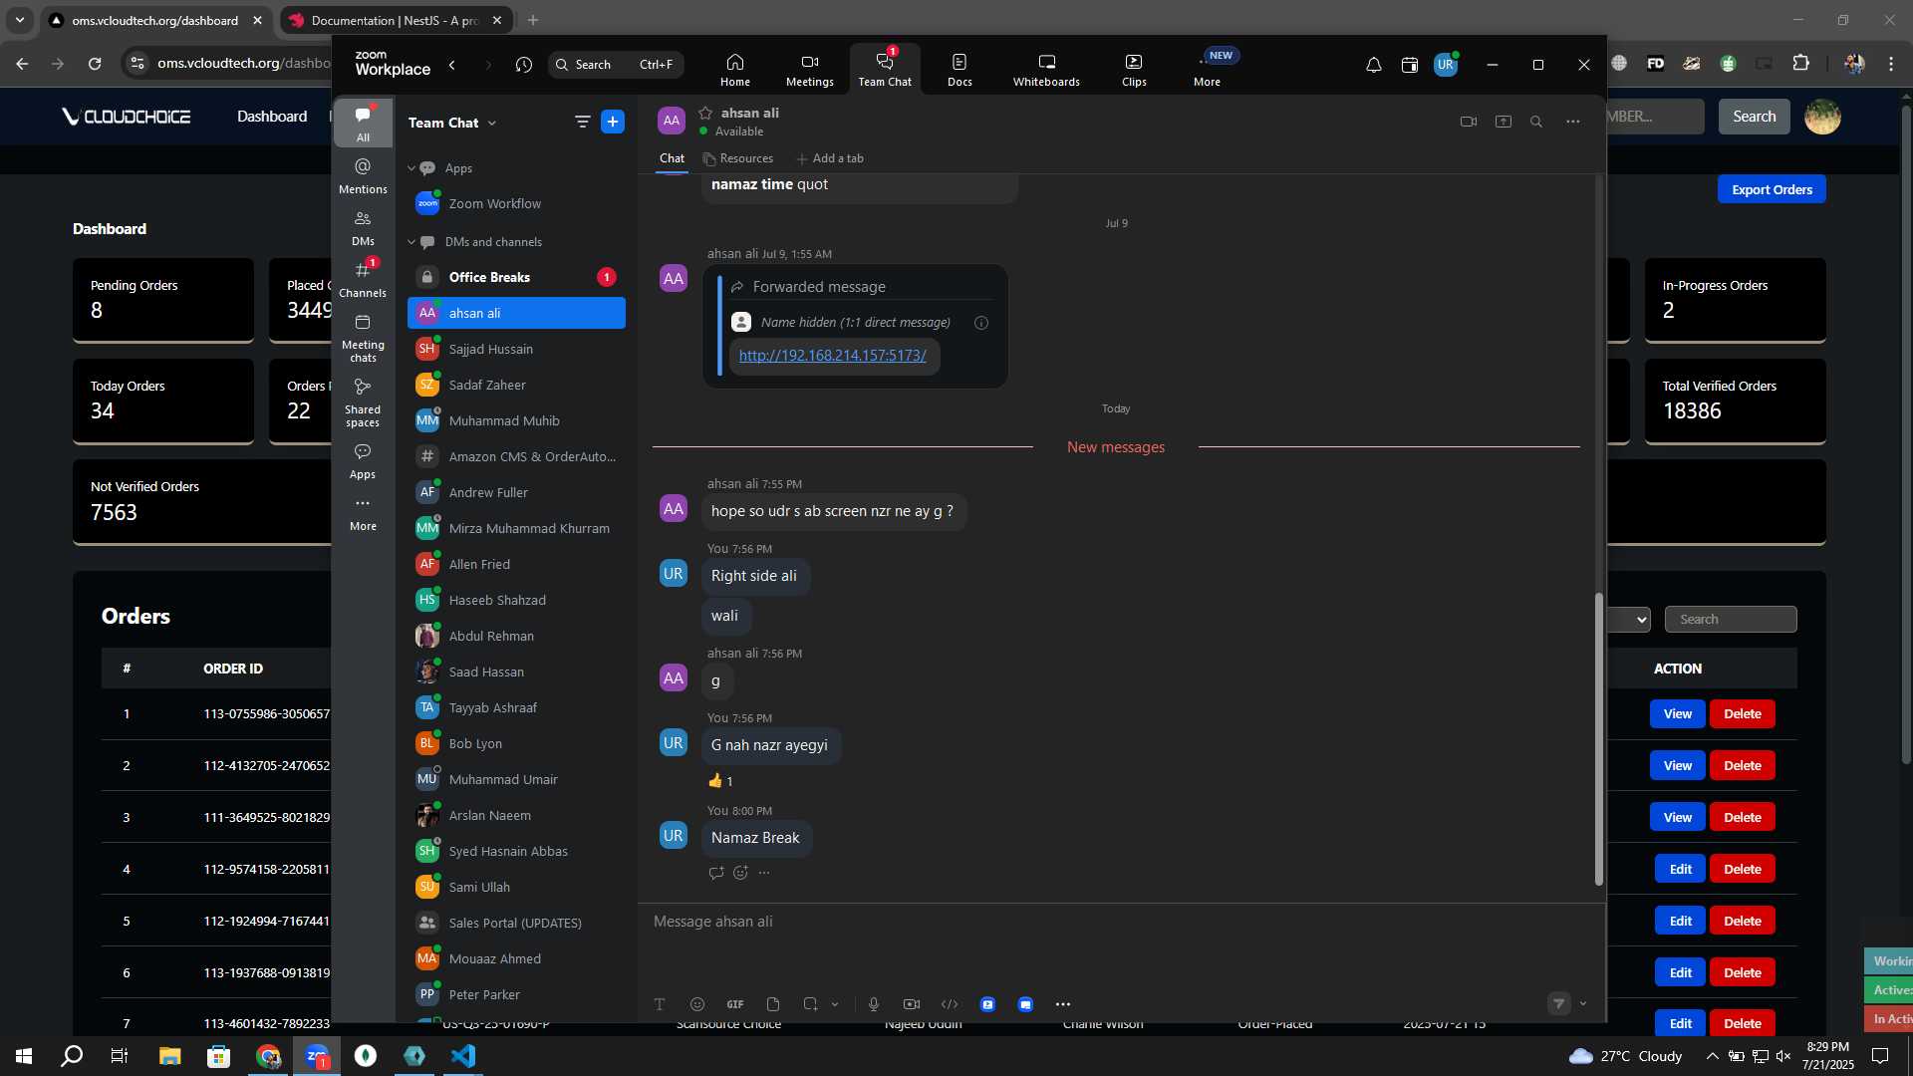Start video call with ahsan ali
Viewport: 1913px width, 1076px height.
click(1468, 122)
